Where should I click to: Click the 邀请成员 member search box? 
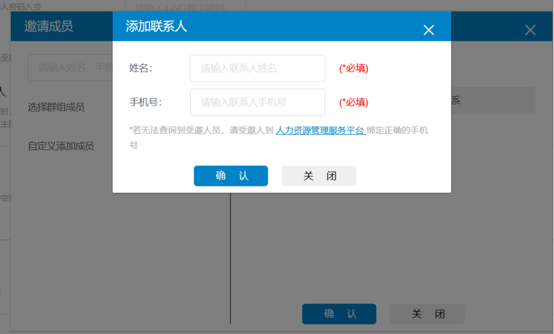tap(69, 68)
